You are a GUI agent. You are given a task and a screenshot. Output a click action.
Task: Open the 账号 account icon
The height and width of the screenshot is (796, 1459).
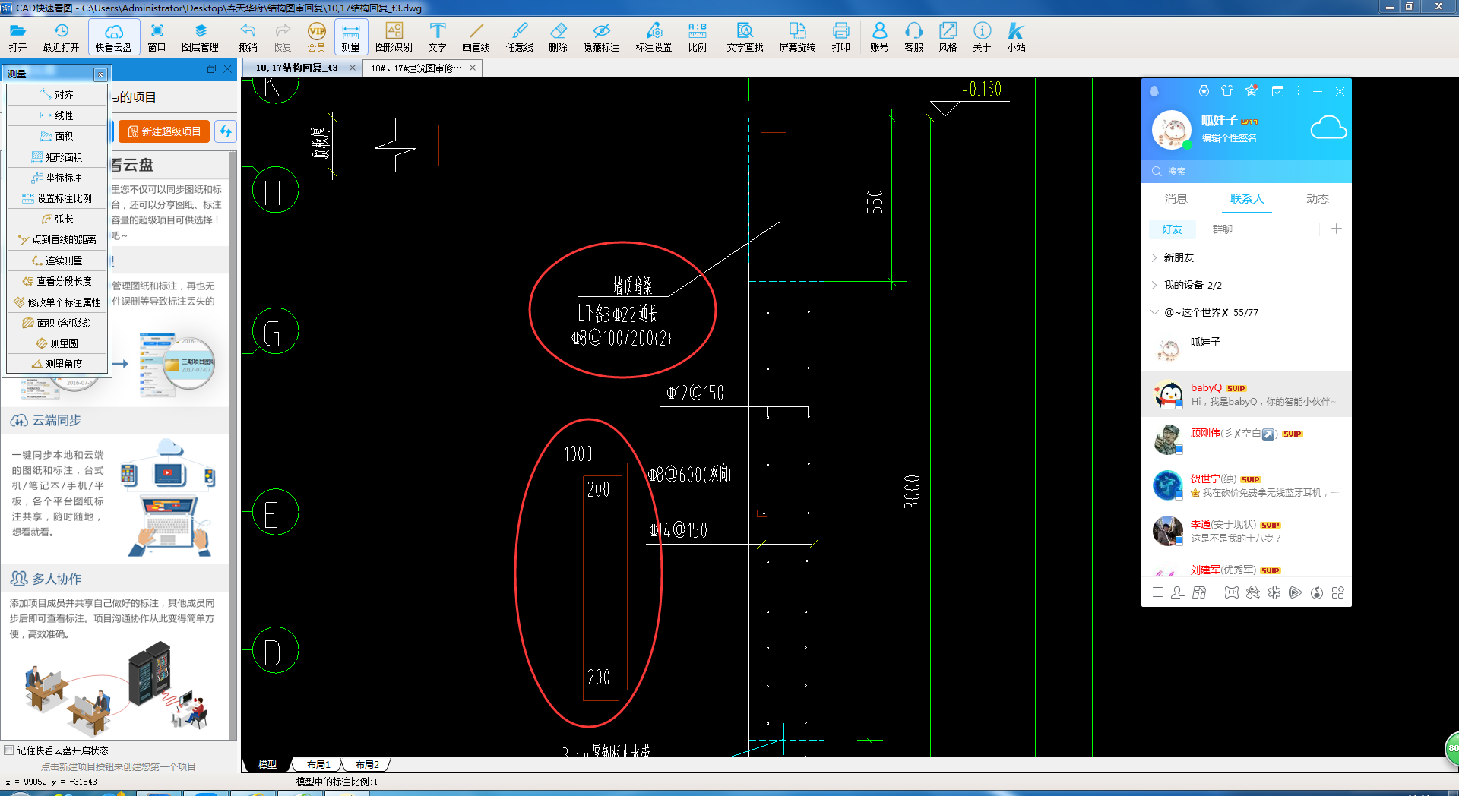(880, 37)
